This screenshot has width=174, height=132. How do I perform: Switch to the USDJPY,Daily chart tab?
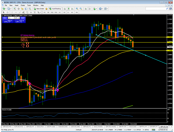click(51, 127)
